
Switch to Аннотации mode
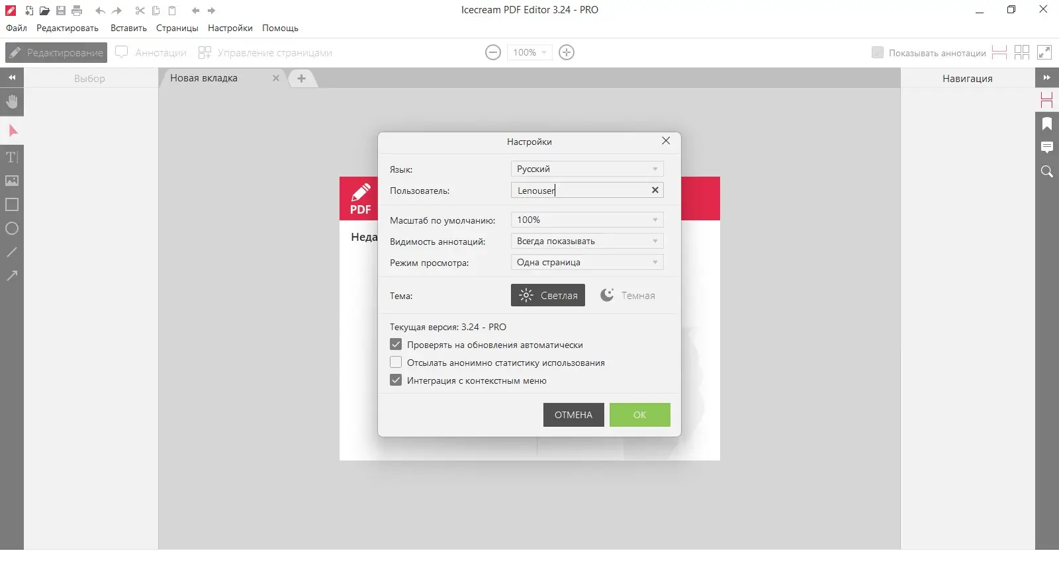pos(151,52)
